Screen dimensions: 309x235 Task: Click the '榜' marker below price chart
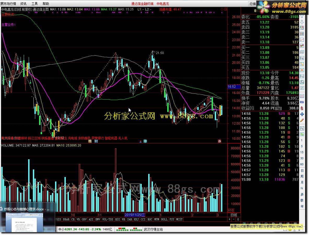(x=90, y=141)
